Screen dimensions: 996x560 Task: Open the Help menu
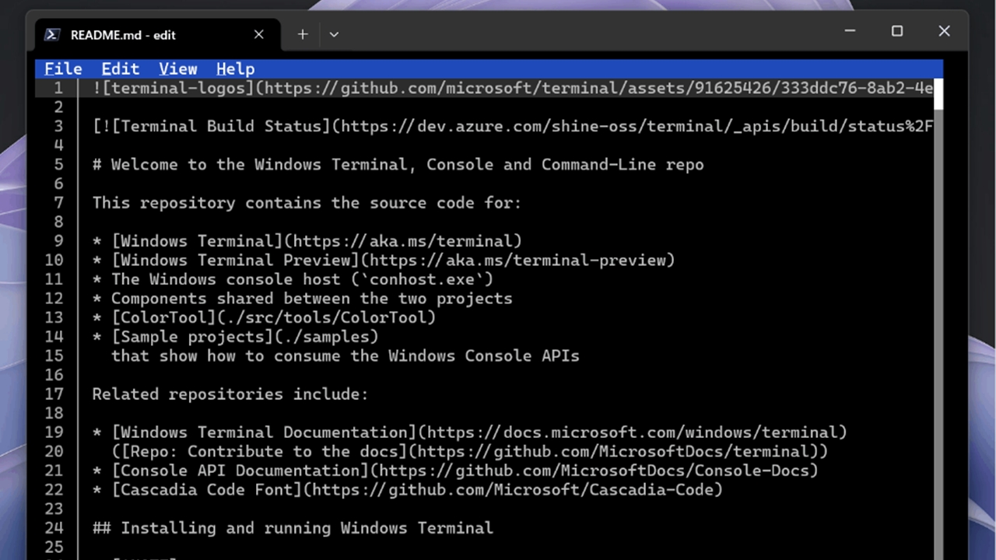point(235,69)
